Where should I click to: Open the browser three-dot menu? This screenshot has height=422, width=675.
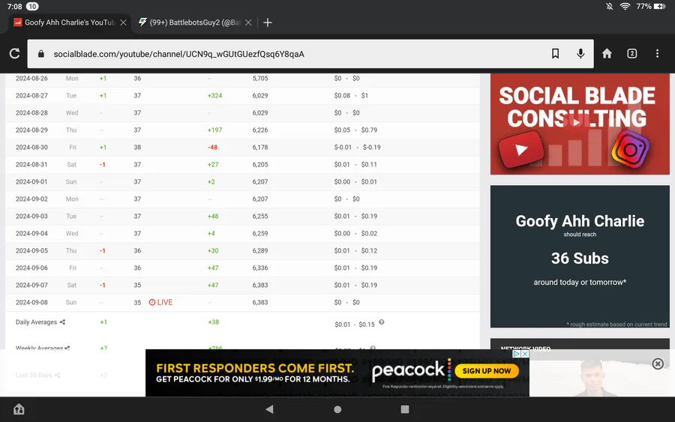[x=657, y=53]
